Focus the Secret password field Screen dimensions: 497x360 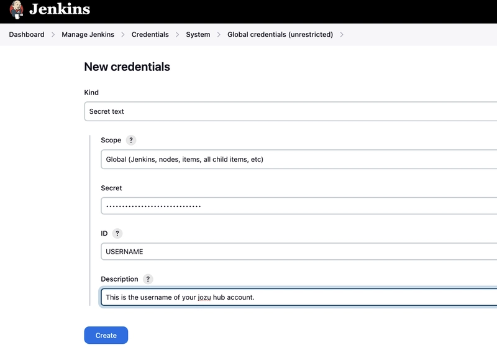(298, 206)
